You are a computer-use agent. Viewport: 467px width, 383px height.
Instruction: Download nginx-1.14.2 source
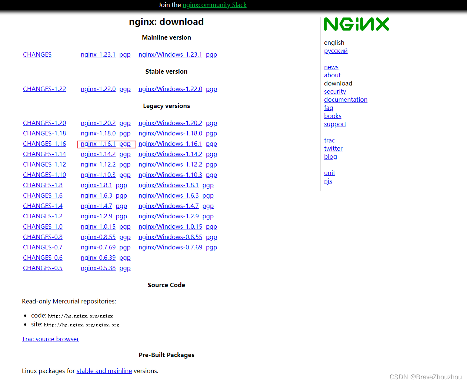point(98,154)
